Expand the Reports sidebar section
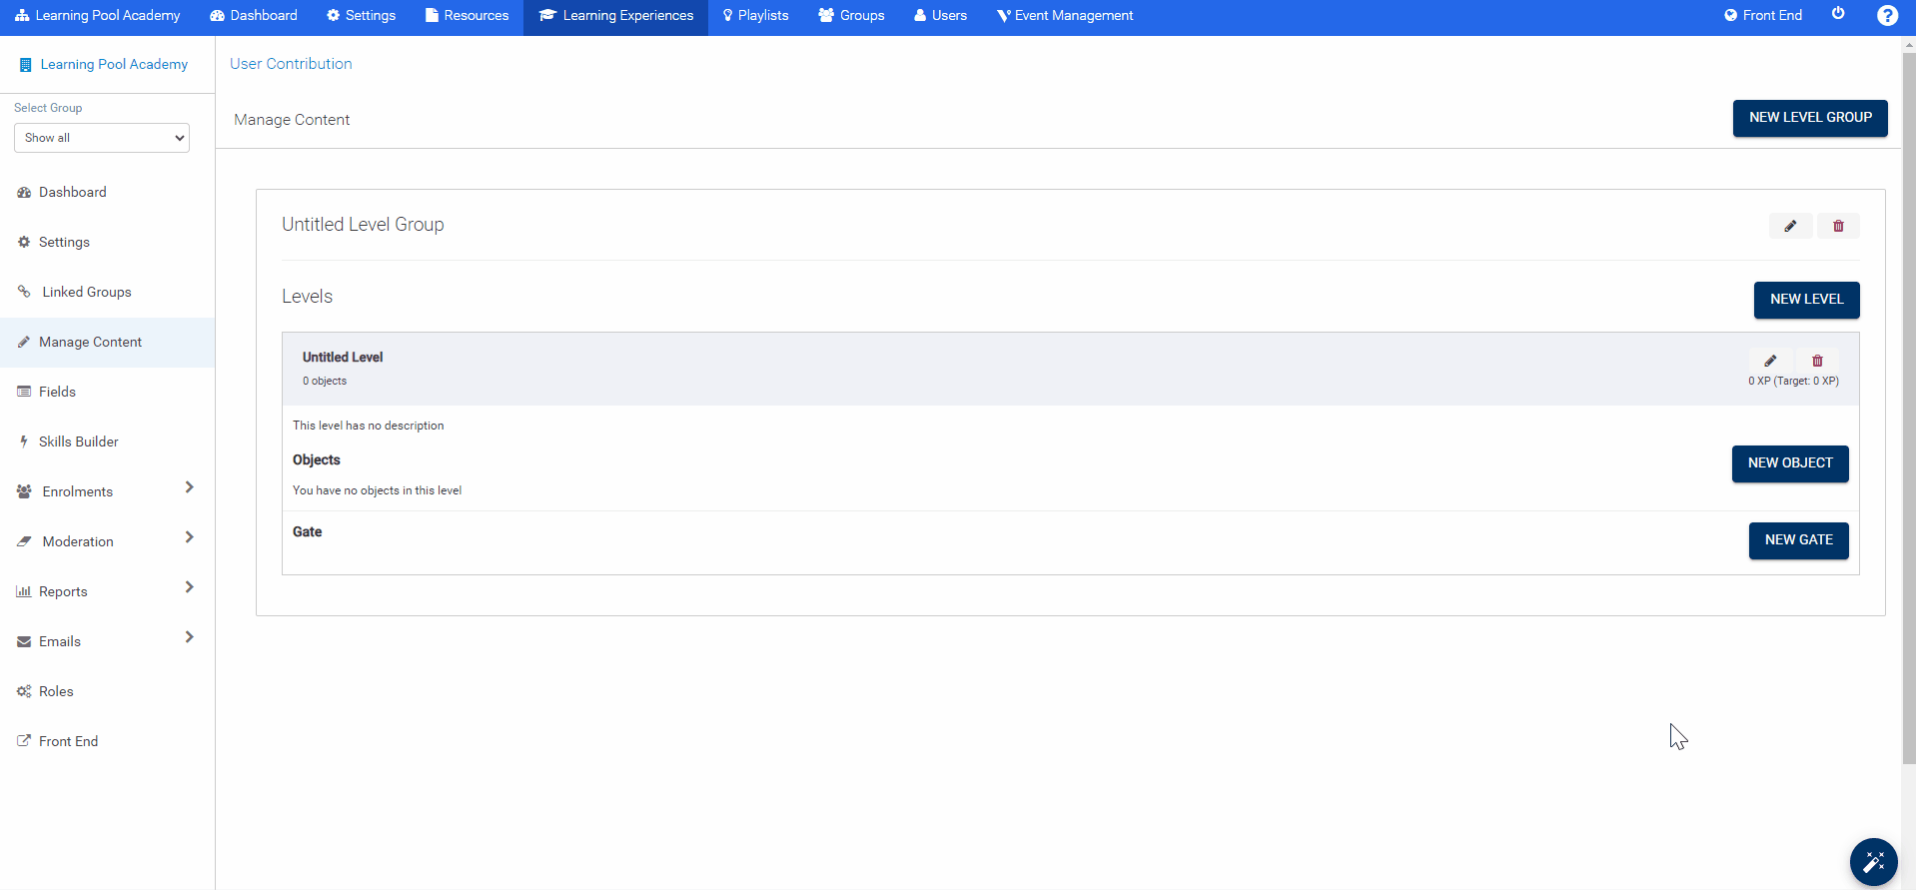1916x890 pixels. click(x=190, y=587)
